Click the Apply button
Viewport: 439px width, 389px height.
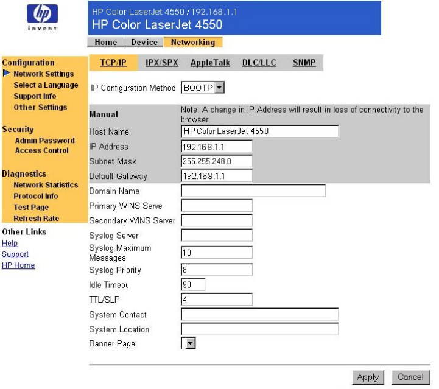[368, 377]
